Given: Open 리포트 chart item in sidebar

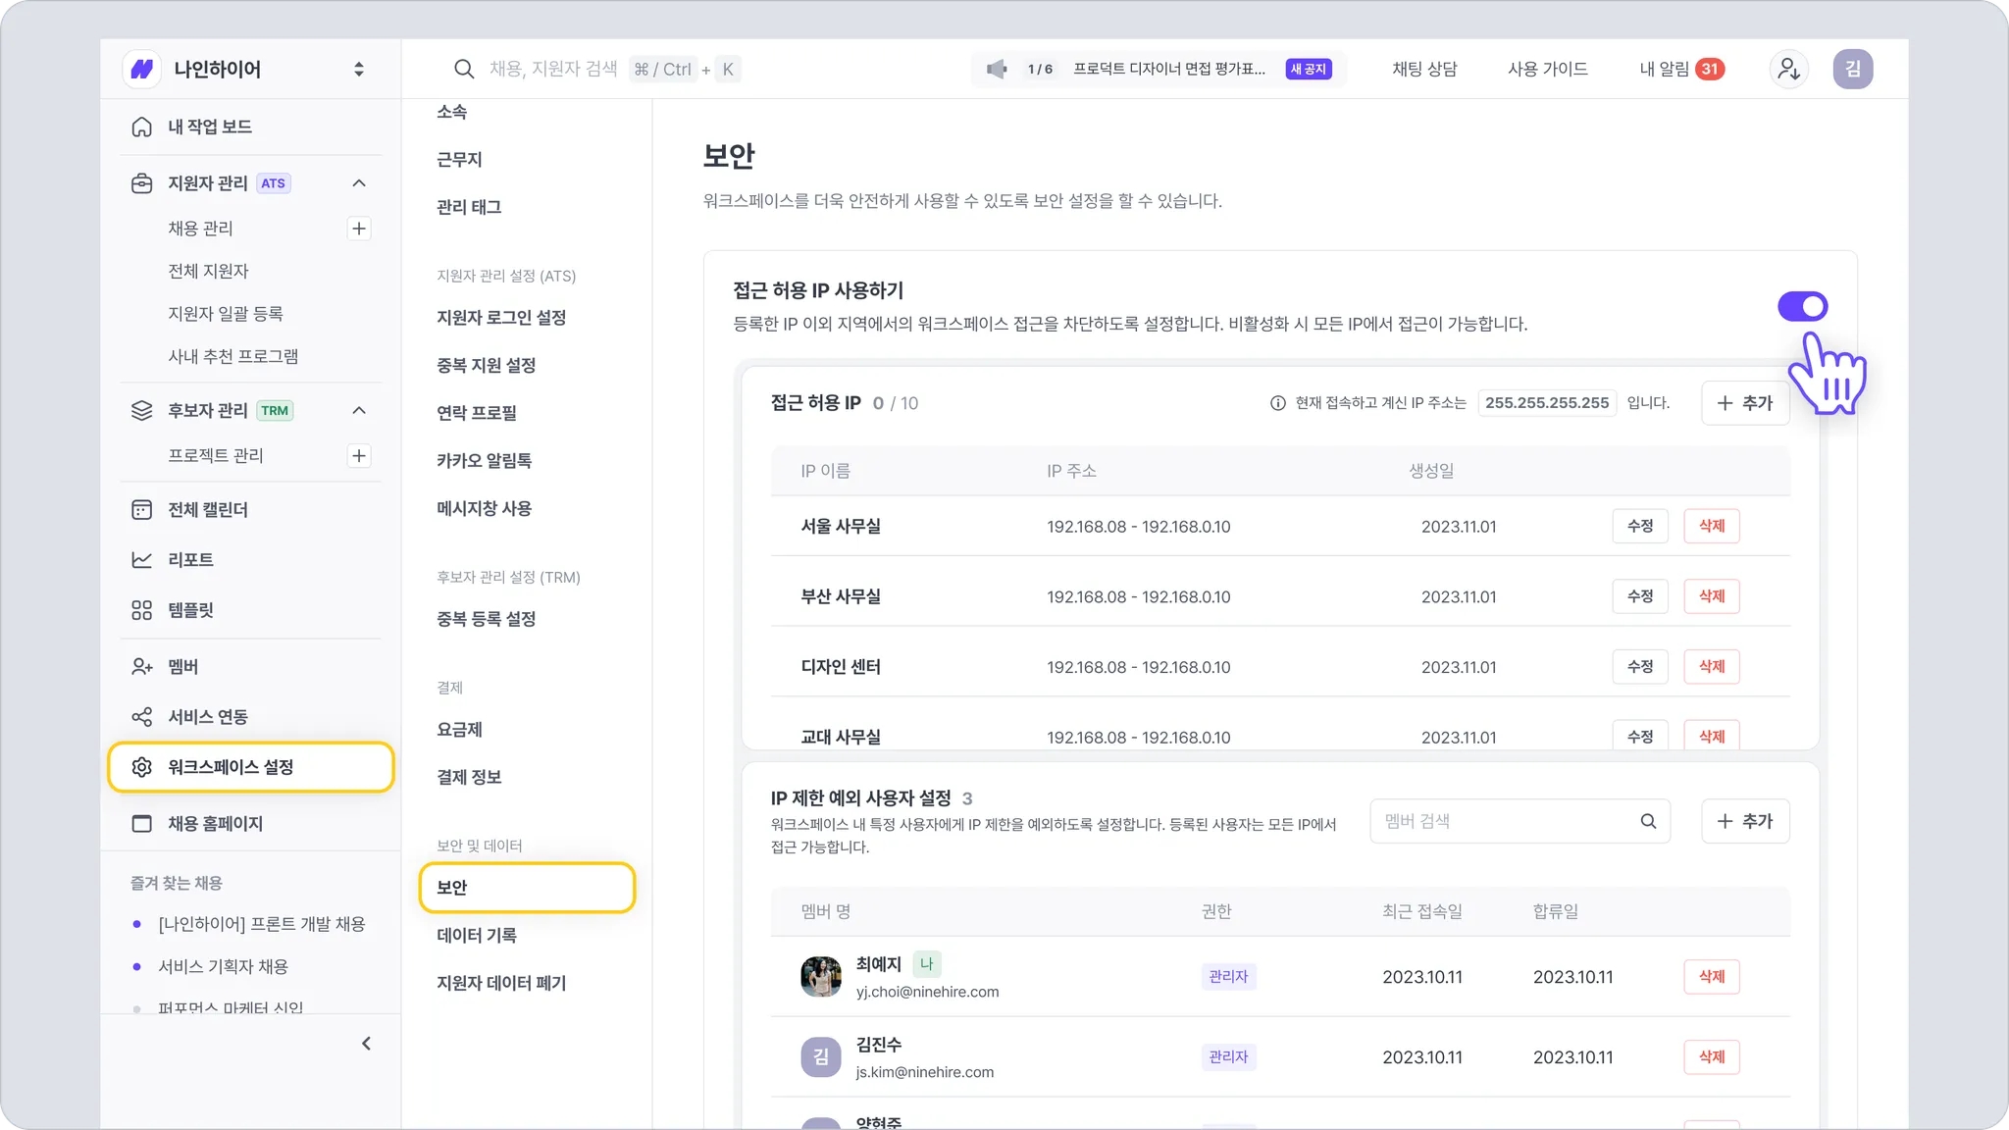Looking at the screenshot, I should pyautogui.click(x=190, y=560).
